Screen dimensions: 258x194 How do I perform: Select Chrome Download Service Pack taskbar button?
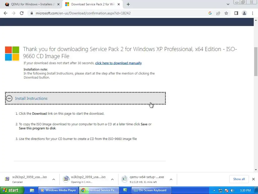click(x=99, y=190)
